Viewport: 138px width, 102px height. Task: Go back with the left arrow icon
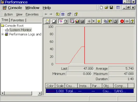(x=46, y=14)
